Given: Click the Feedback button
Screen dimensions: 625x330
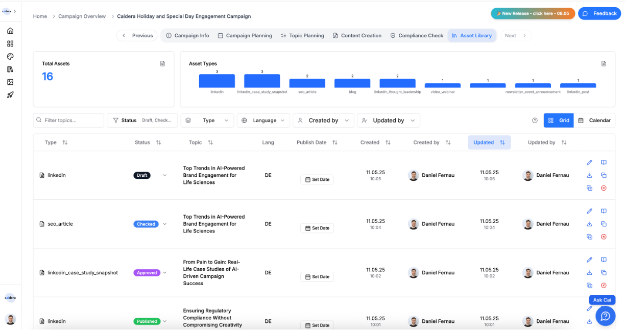Looking at the screenshot, I should (x=599, y=13).
